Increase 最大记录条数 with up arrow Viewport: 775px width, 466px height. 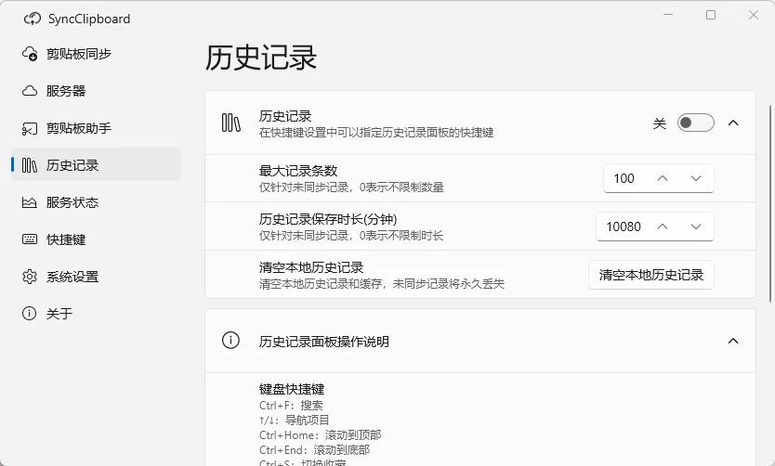click(663, 178)
